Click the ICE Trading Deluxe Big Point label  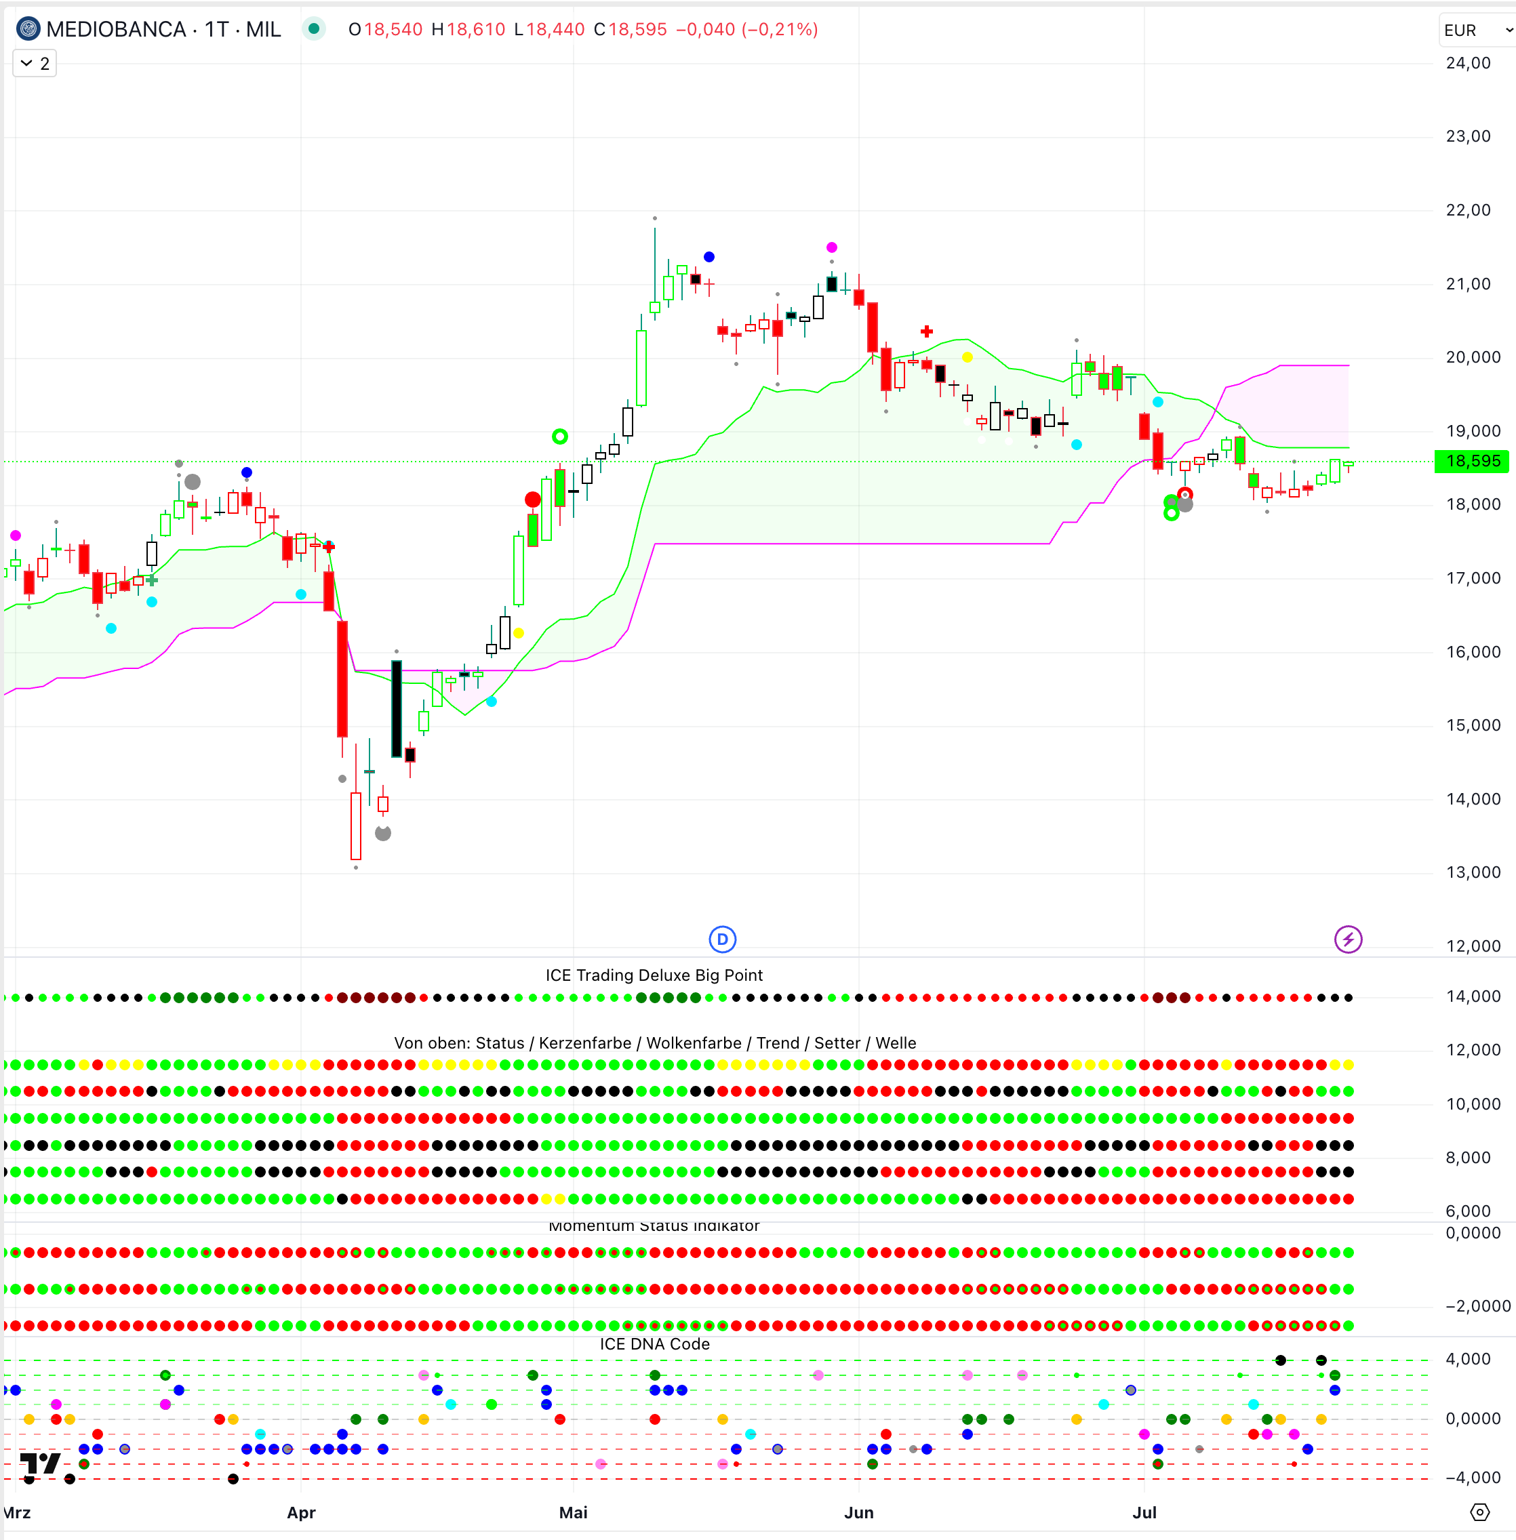click(653, 975)
